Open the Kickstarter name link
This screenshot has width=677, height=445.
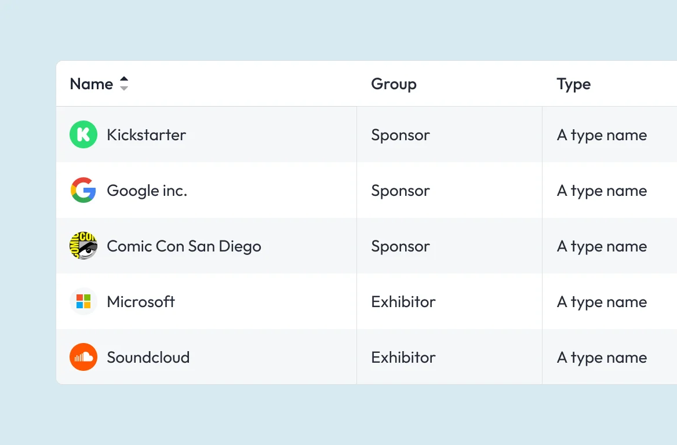(x=147, y=134)
